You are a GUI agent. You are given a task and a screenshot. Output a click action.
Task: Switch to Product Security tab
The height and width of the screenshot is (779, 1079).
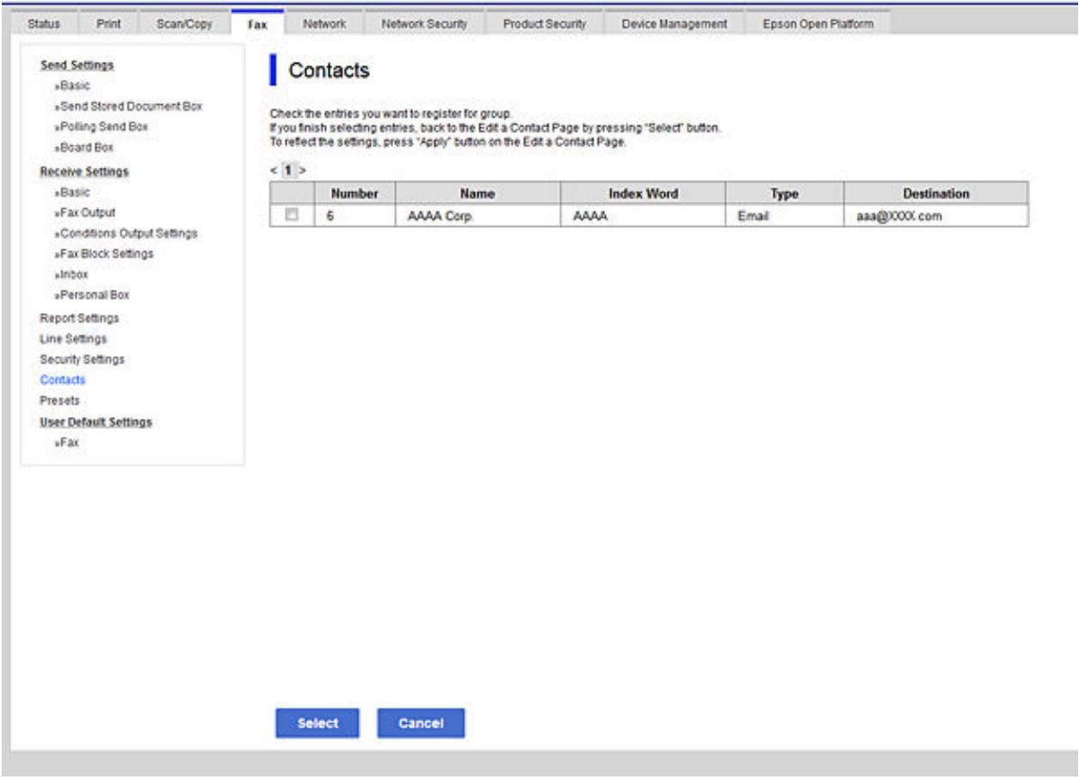coord(545,24)
